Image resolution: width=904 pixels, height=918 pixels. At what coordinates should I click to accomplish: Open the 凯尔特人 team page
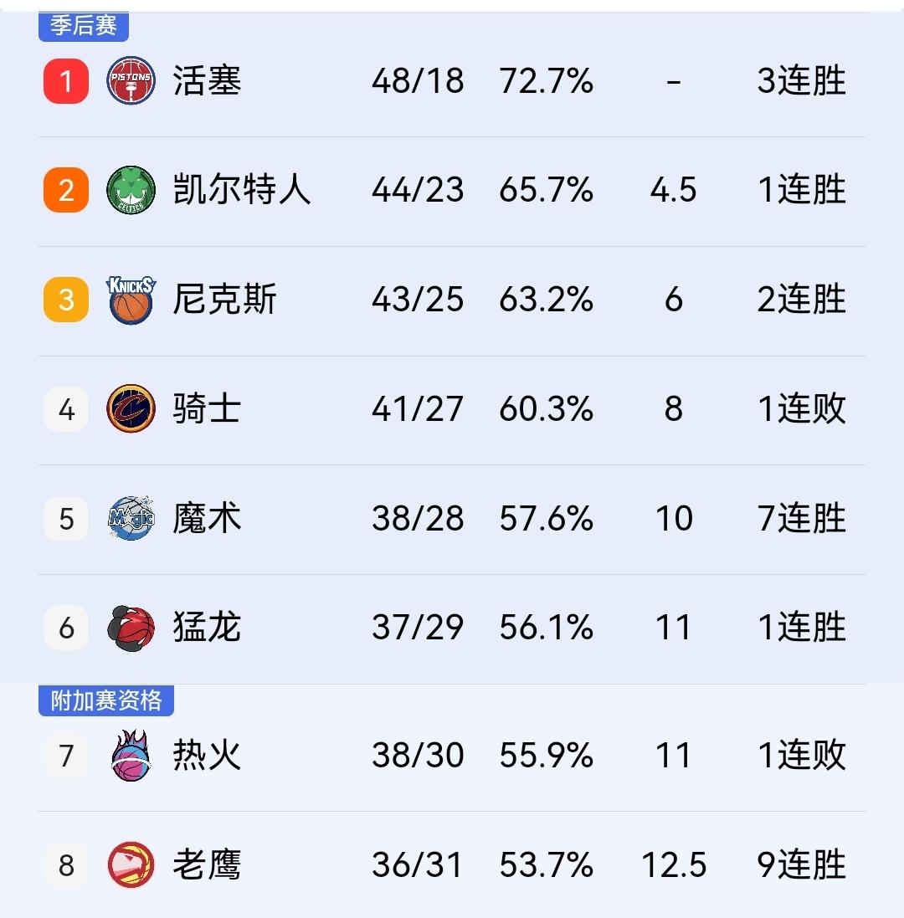[x=239, y=190]
